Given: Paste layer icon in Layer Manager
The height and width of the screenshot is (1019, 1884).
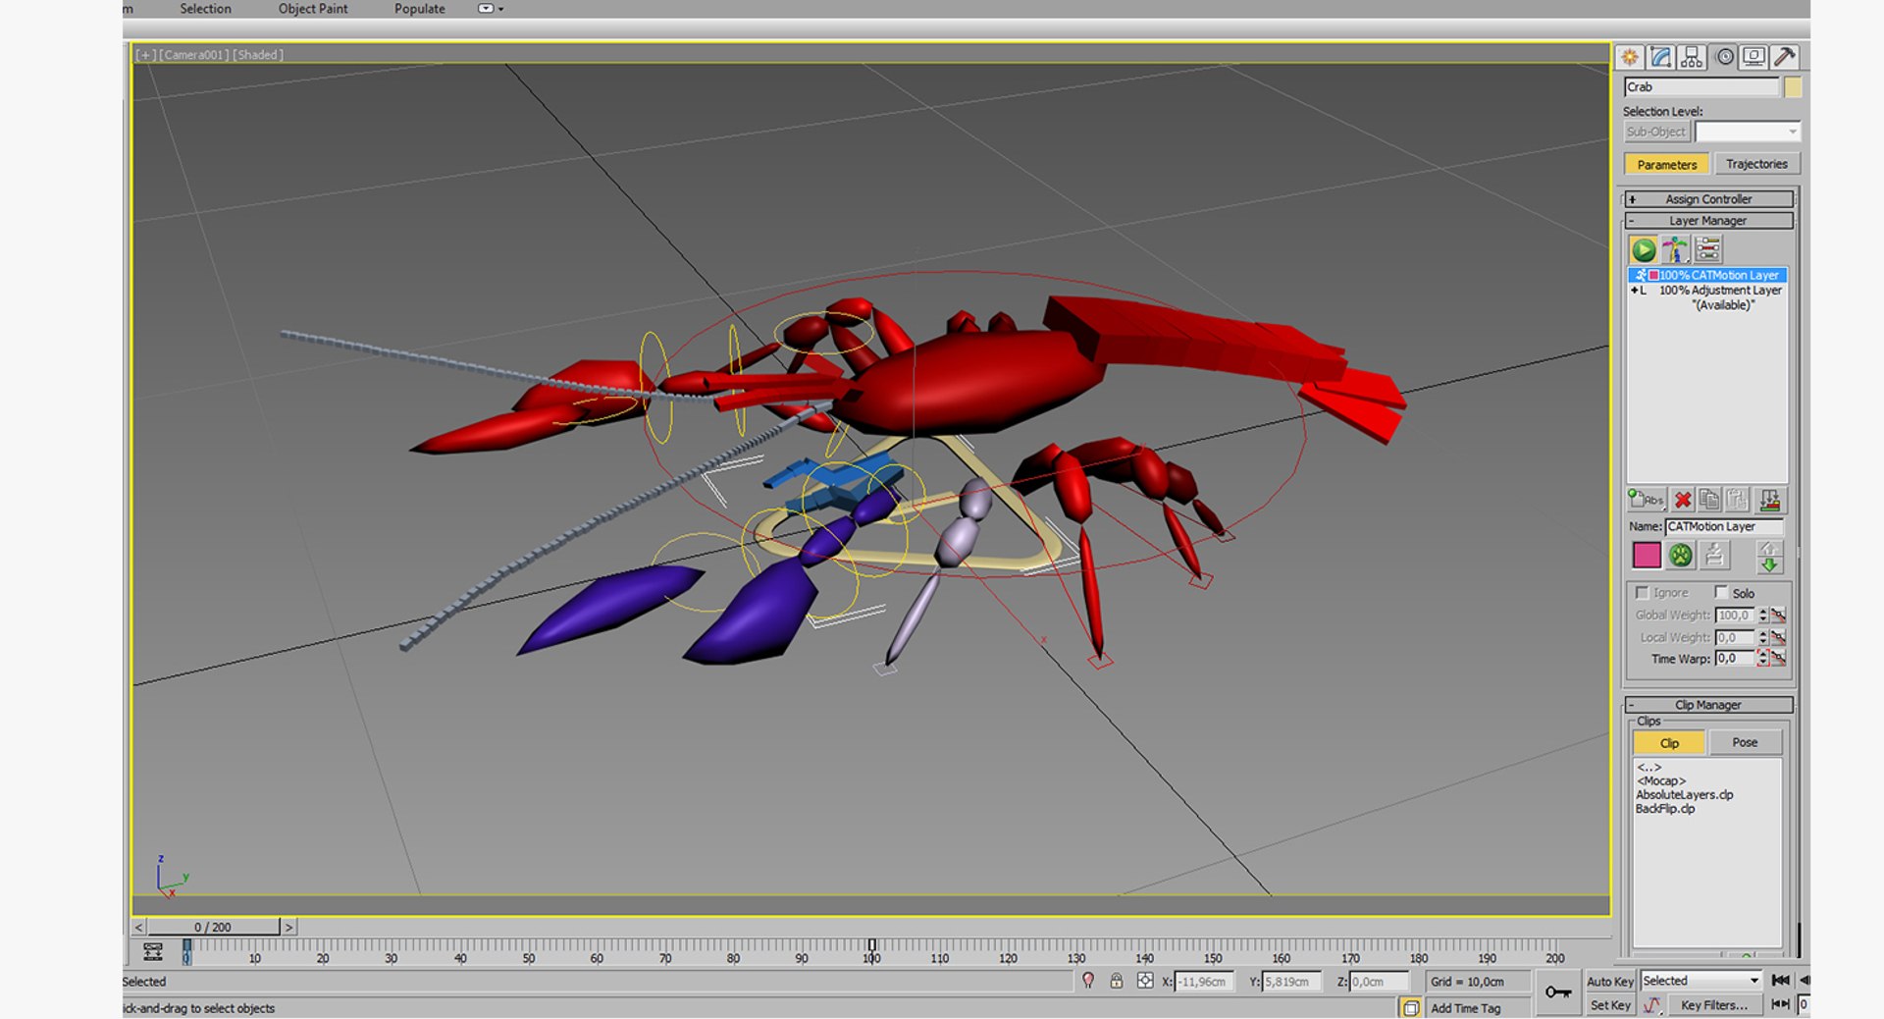Looking at the screenshot, I should tap(1737, 500).
